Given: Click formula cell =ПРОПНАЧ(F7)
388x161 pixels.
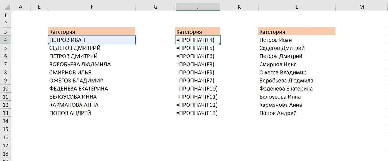Looking at the screenshot, I should pos(198,80).
